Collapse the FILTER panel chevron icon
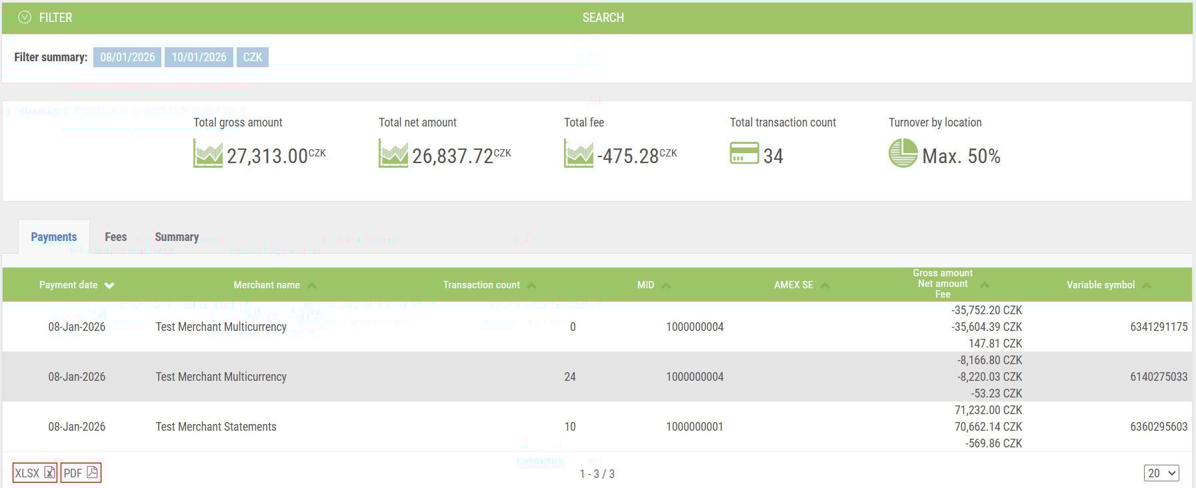This screenshot has width=1196, height=488. point(25,17)
